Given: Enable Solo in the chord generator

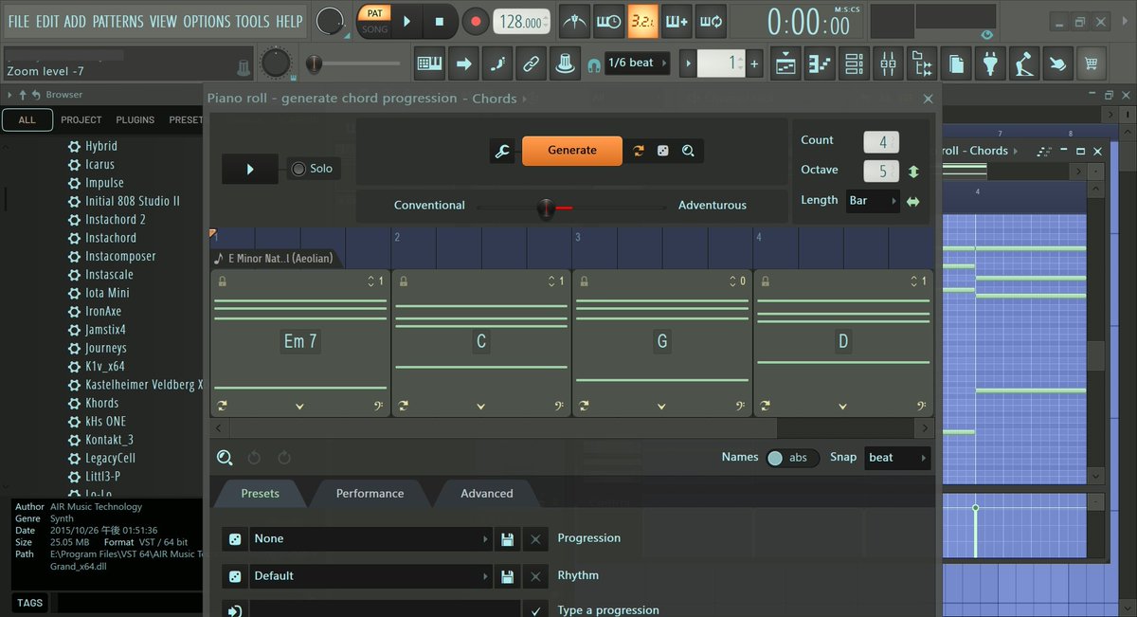Looking at the screenshot, I should pyautogui.click(x=313, y=168).
